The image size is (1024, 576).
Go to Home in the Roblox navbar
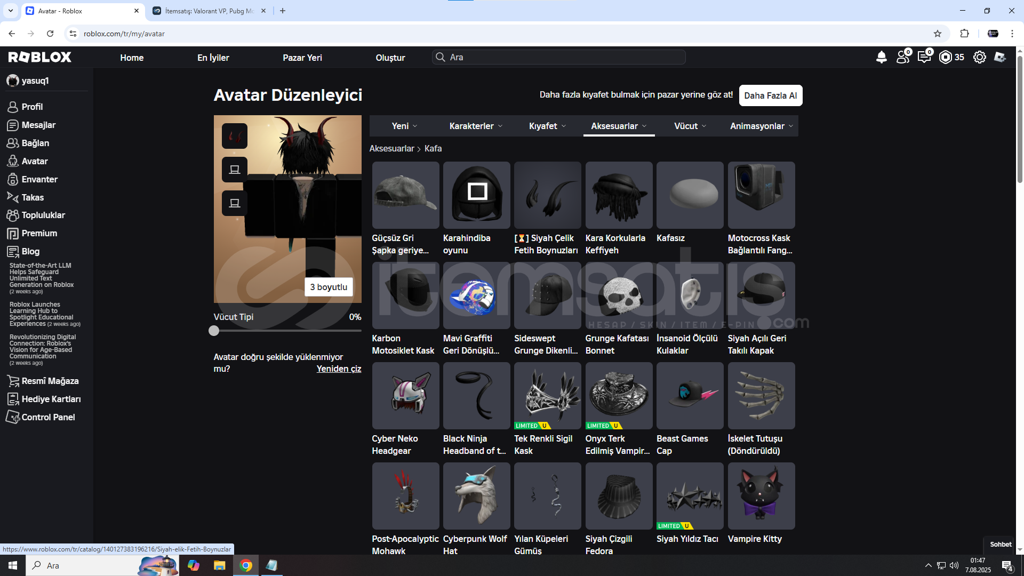point(132,58)
